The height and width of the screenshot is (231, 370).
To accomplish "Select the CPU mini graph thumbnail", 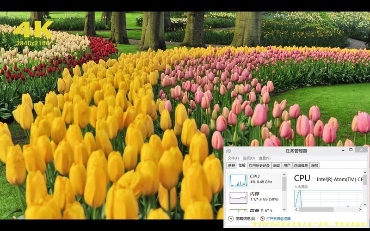I will point(238,180).
